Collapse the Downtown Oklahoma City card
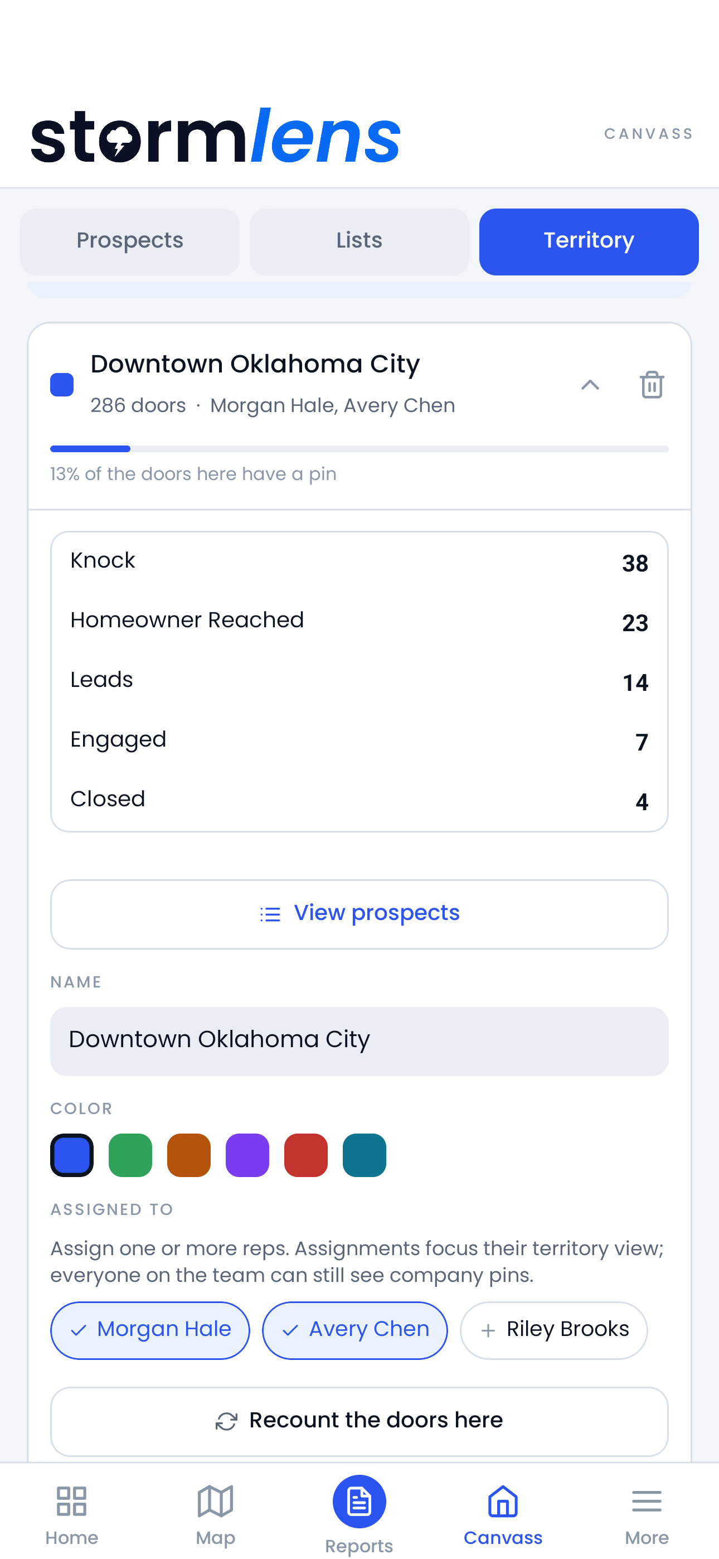This screenshot has height=1559, width=719. pyautogui.click(x=590, y=384)
